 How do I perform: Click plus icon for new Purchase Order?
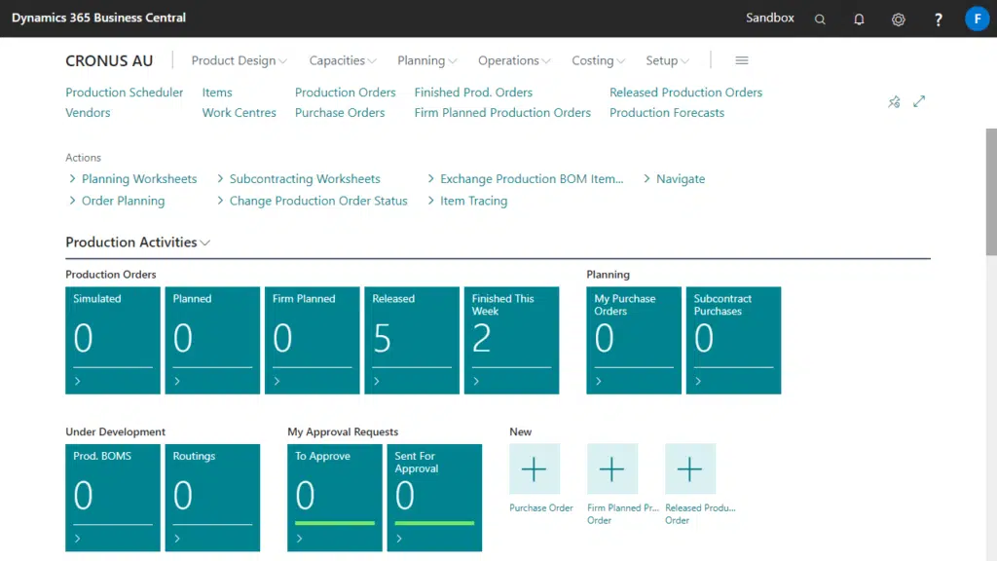(x=534, y=469)
